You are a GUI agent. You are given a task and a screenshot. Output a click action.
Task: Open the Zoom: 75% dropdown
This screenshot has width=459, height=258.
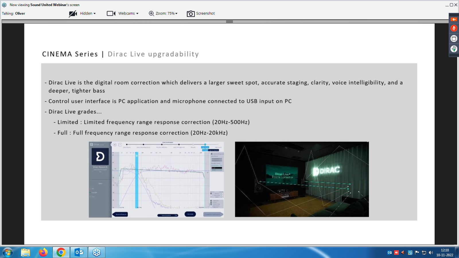176,13
